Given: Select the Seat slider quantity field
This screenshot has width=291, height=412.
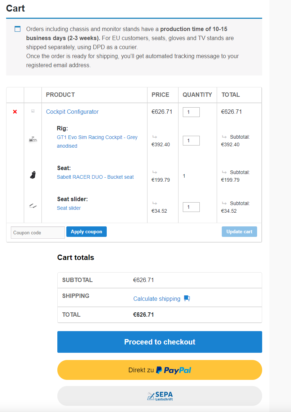Looking at the screenshot, I should (x=191, y=207).
